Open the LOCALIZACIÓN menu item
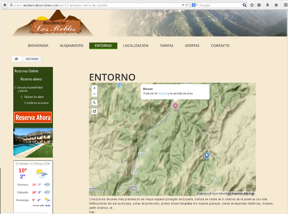The width and height of the screenshot is (288, 214). pyautogui.click(x=136, y=46)
